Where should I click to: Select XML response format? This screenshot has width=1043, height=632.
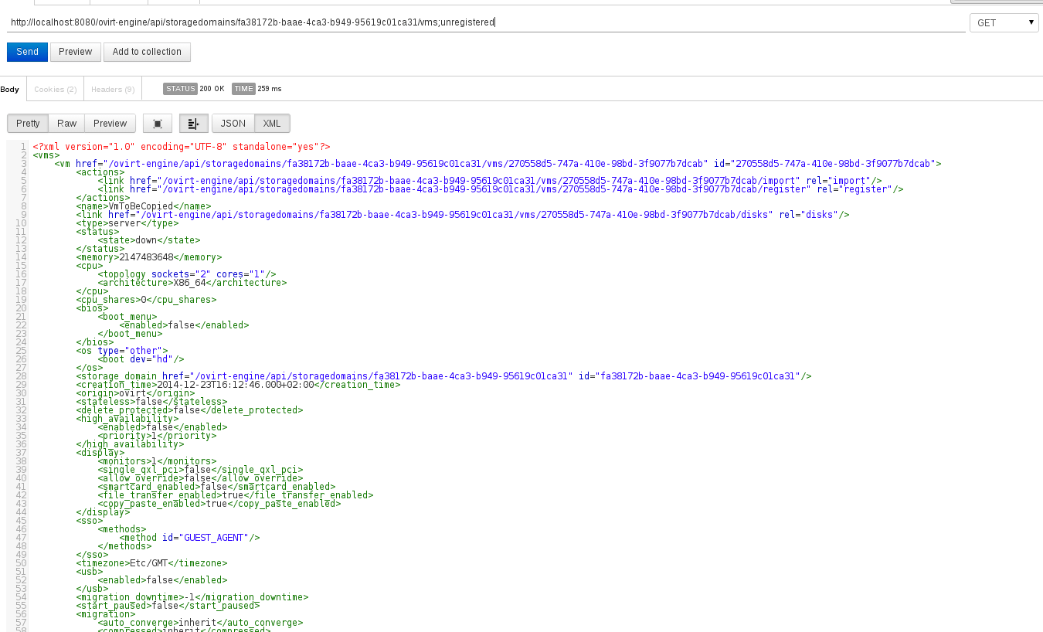point(271,123)
